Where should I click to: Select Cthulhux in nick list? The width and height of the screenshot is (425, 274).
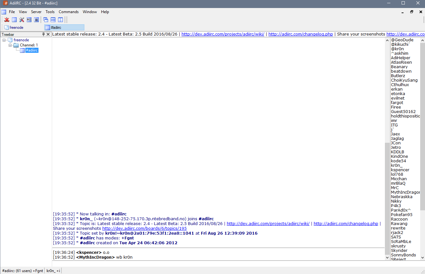[400, 85]
